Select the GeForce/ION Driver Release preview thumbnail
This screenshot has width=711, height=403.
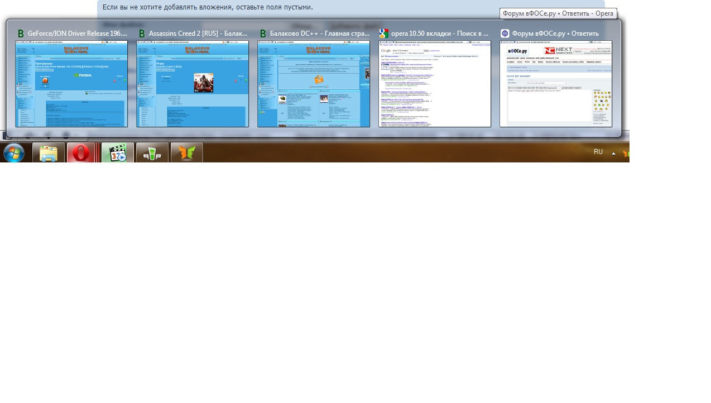pyautogui.click(x=71, y=84)
